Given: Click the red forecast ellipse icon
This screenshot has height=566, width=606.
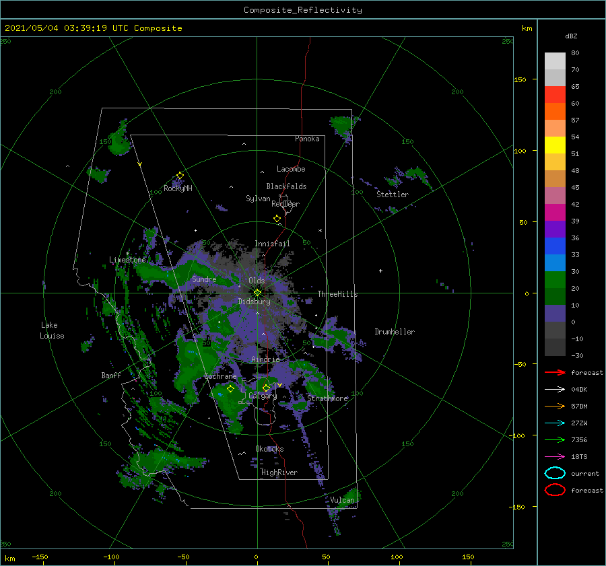Looking at the screenshot, I should (x=555, y=490).
